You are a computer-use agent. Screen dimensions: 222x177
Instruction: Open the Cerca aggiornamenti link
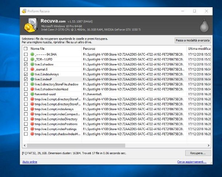click(x=192, y=162)
